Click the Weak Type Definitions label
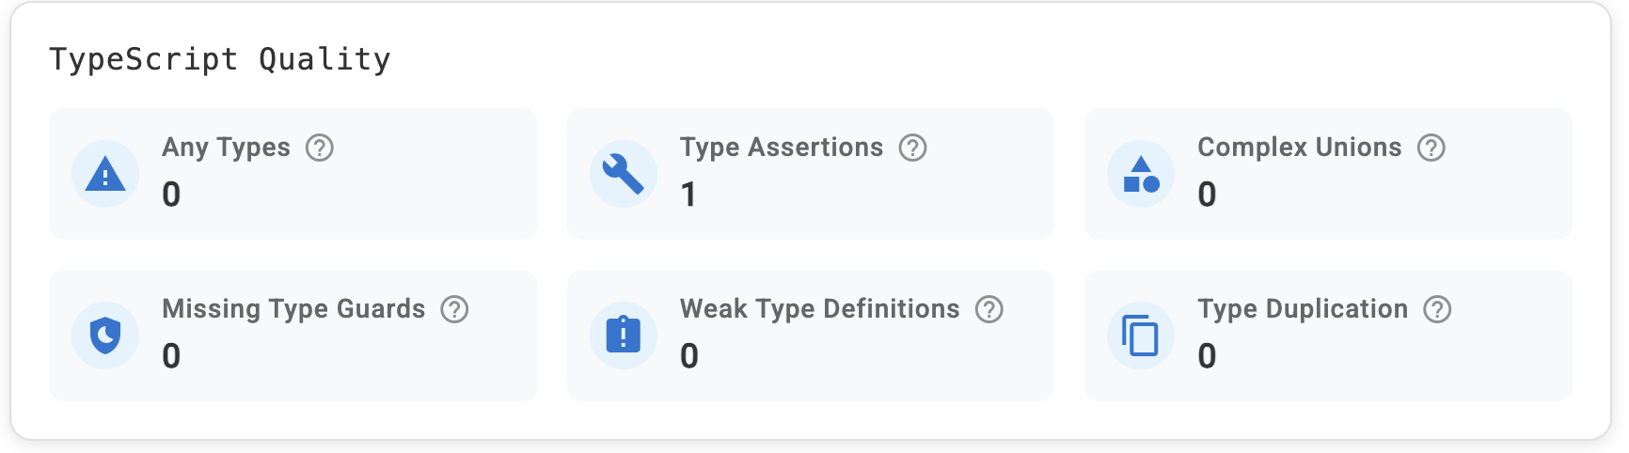 point(819,309)
